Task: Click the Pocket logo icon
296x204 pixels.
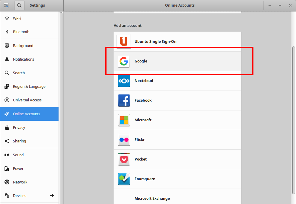Action: (124, 159)
